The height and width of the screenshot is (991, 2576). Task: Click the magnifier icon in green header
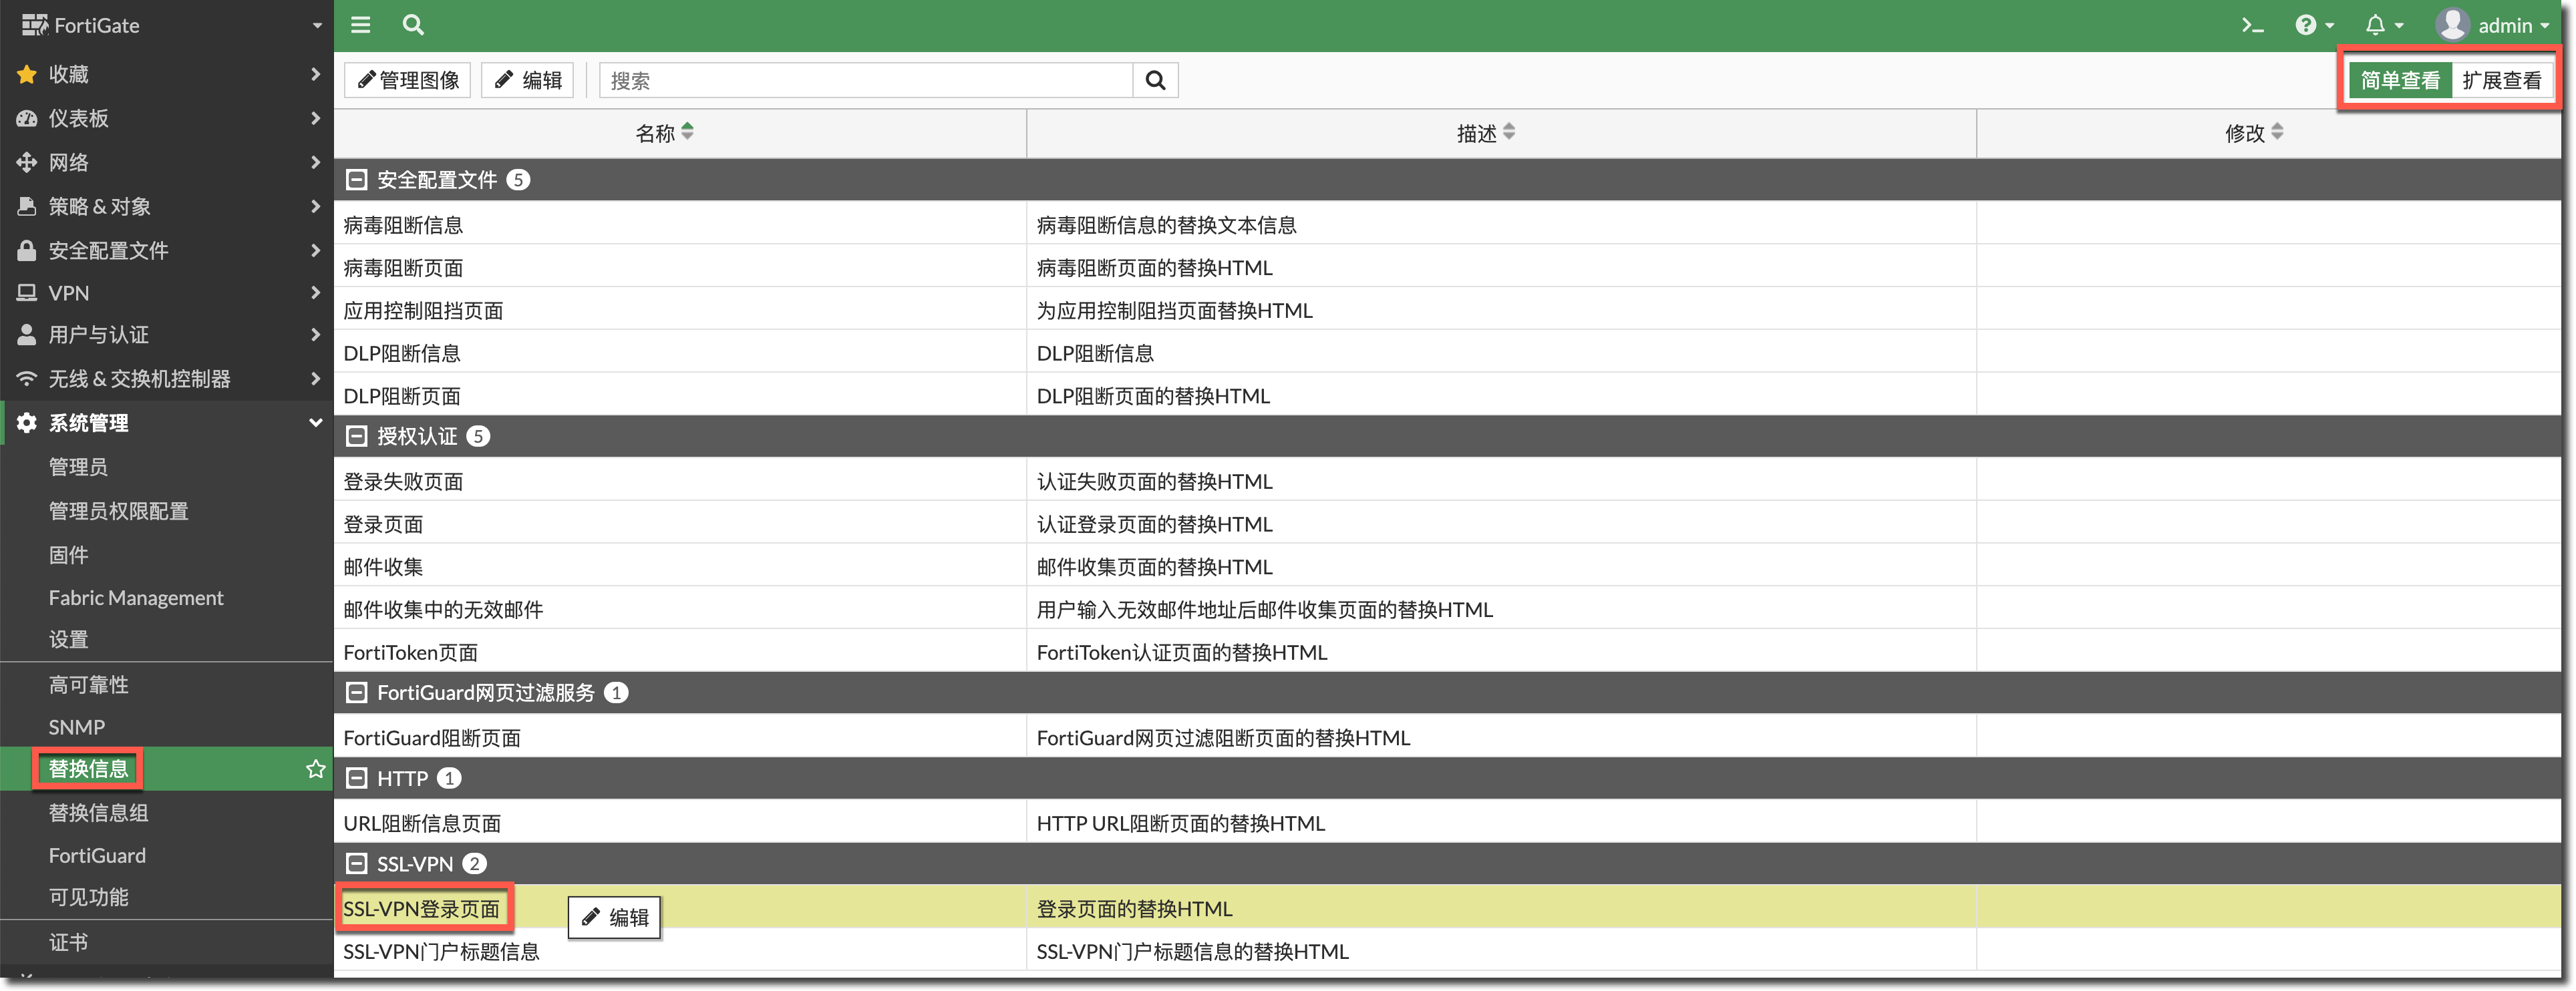coord(413,25)
